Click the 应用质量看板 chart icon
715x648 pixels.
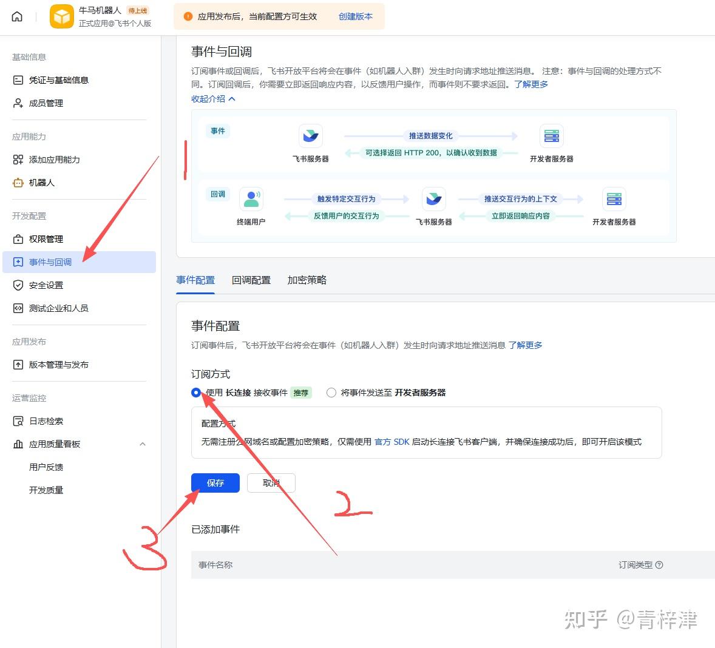coord(18,444)
